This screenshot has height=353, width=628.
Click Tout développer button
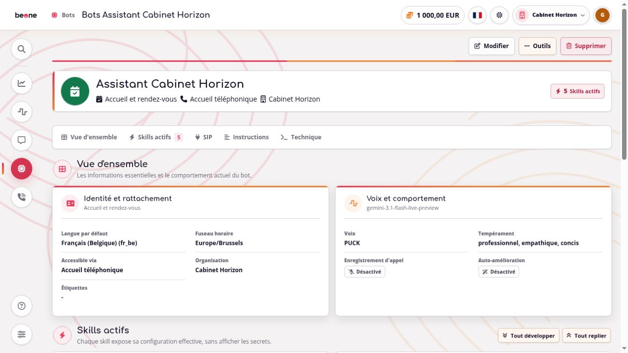(529, 336)
